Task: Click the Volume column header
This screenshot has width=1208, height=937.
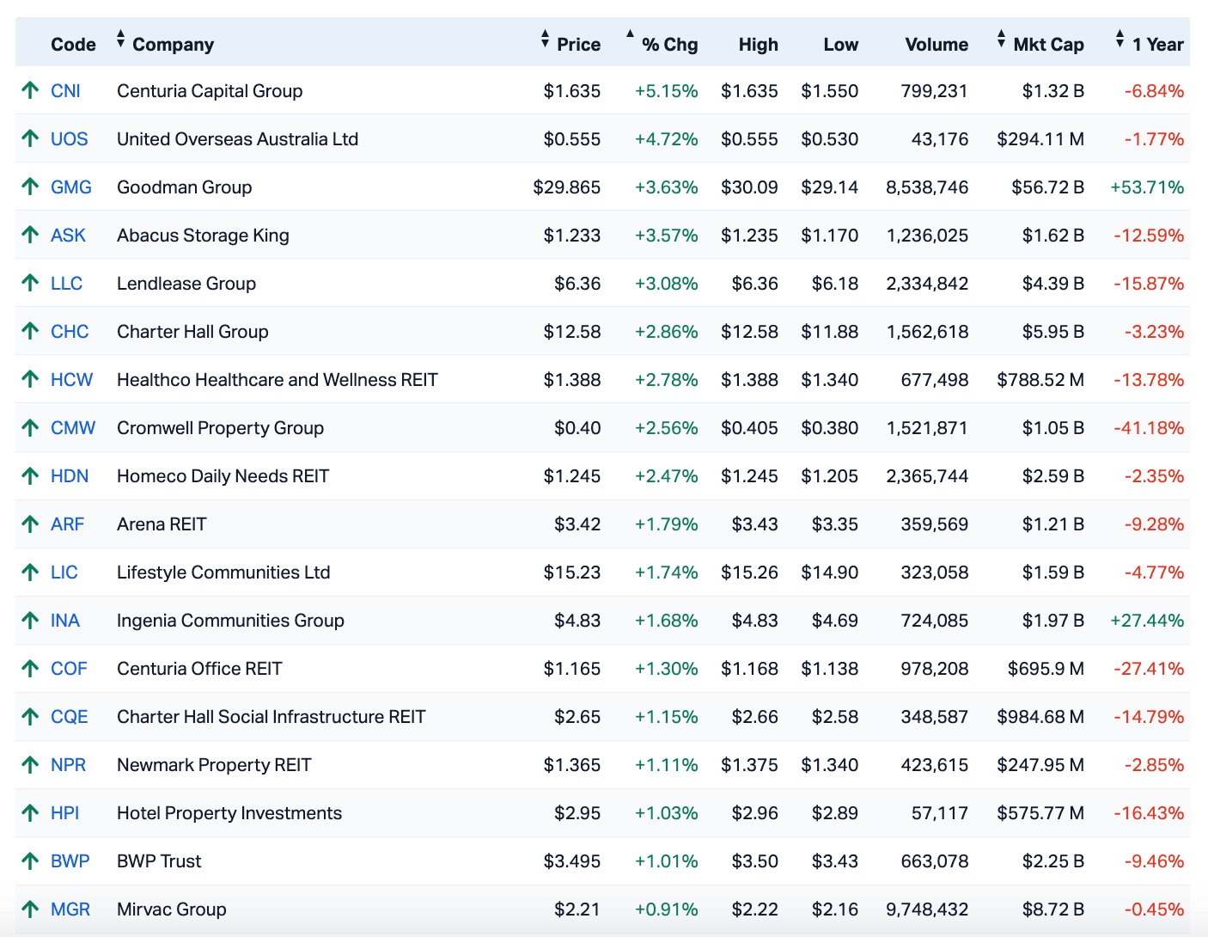Action: pos(937,45)
